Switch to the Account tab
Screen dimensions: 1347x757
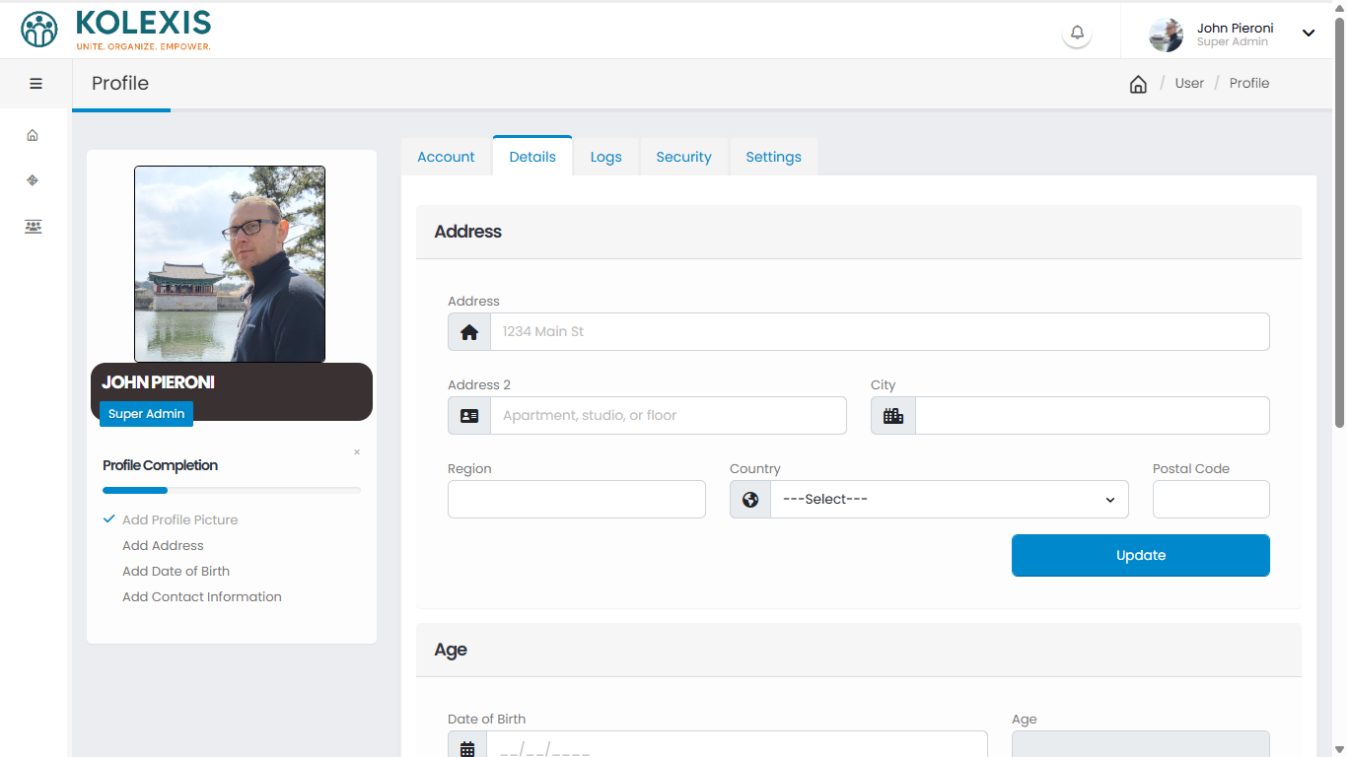click(446, 157)
